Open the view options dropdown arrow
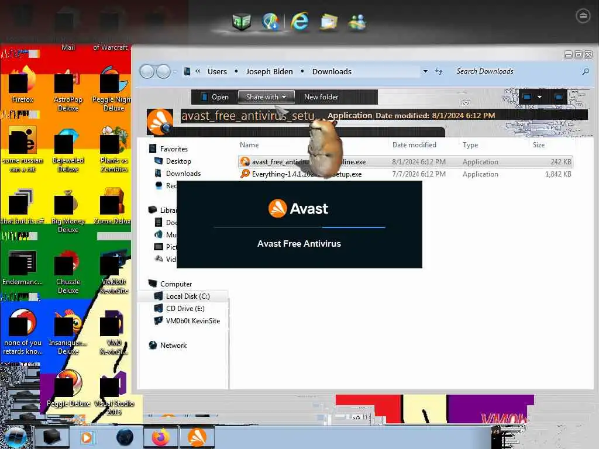Screen dimensions: 599x449 [539, 97]
